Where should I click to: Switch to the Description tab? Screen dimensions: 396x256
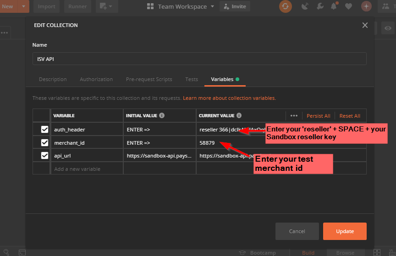tap(53, 79)
